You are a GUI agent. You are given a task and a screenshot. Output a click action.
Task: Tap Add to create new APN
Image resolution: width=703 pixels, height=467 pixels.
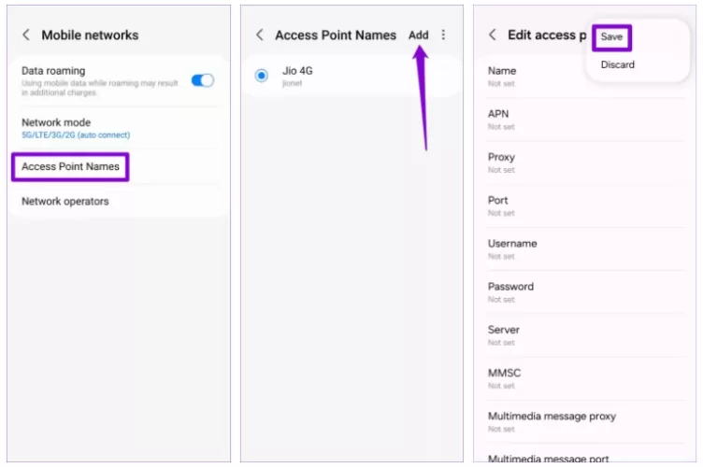coord(419,35)
